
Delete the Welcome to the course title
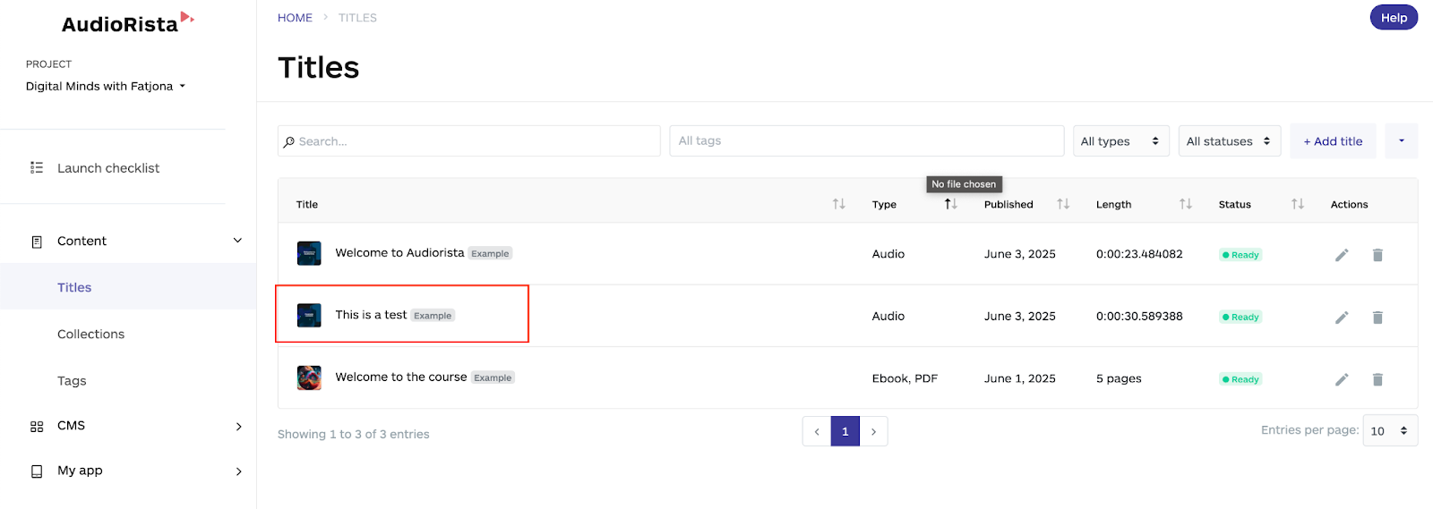pyautogui.click(x=1377, y=379)
